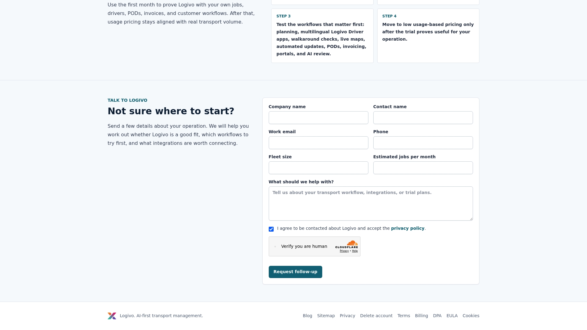Visit the Terms page from footer
The image size is (587, 330).
coord(404,316)
